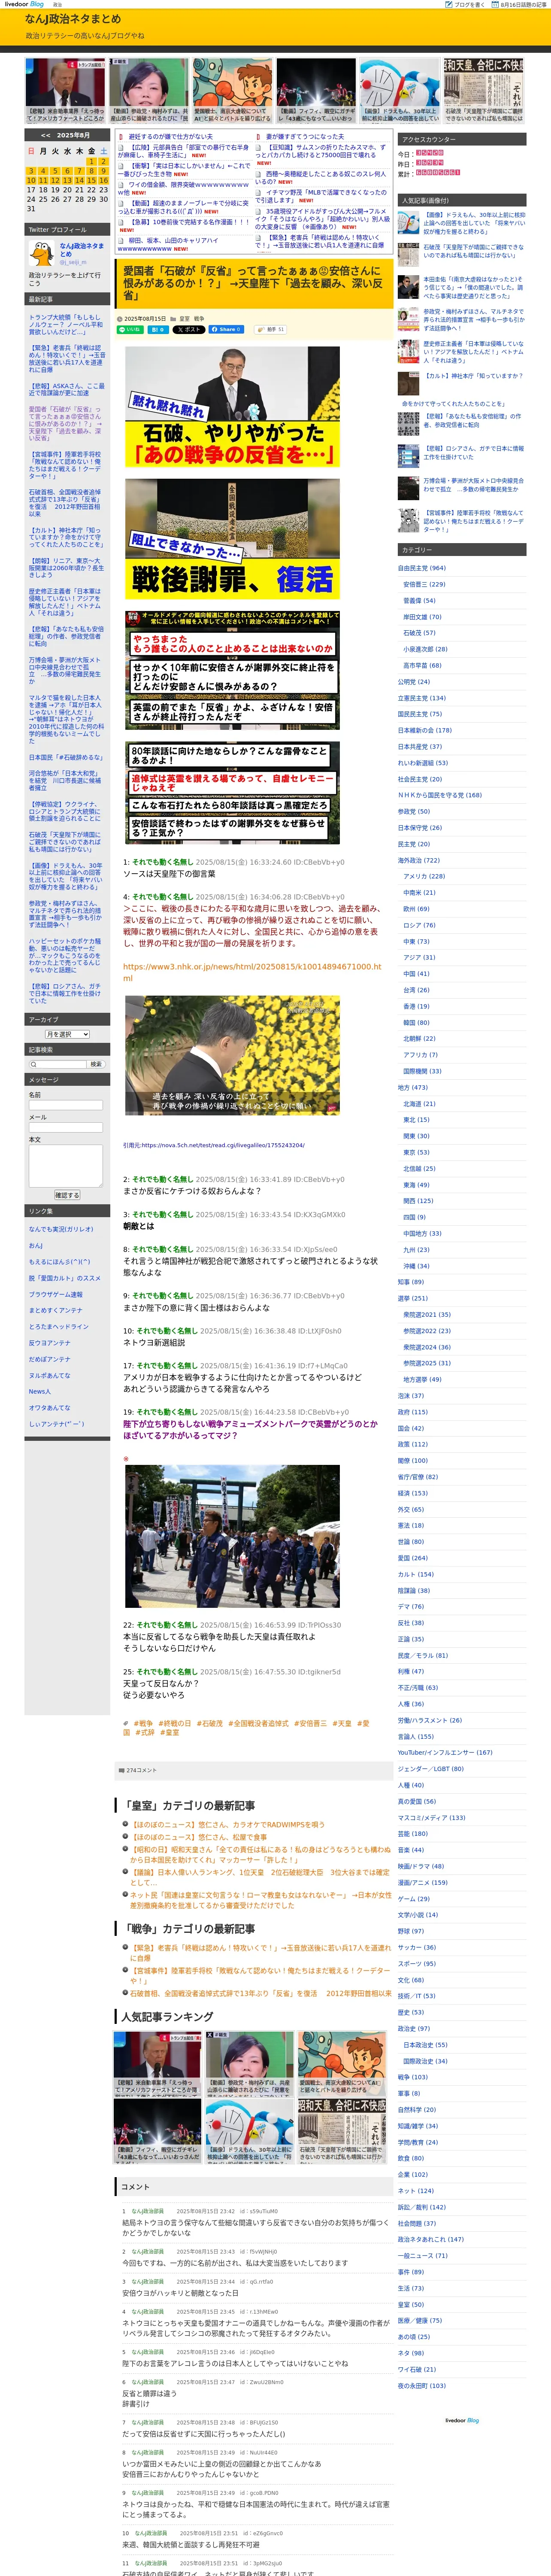Open the 立憲民主党 (134) category
551x2576 pixels.
[422, 698]
